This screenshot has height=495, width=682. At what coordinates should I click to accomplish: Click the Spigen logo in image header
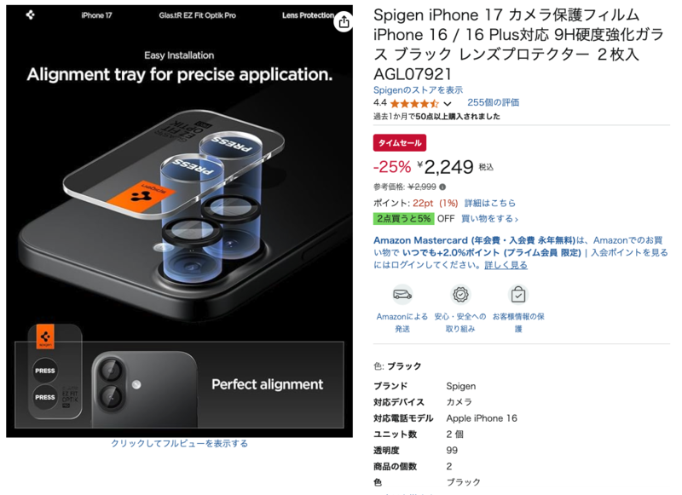(x=30, y=14)
